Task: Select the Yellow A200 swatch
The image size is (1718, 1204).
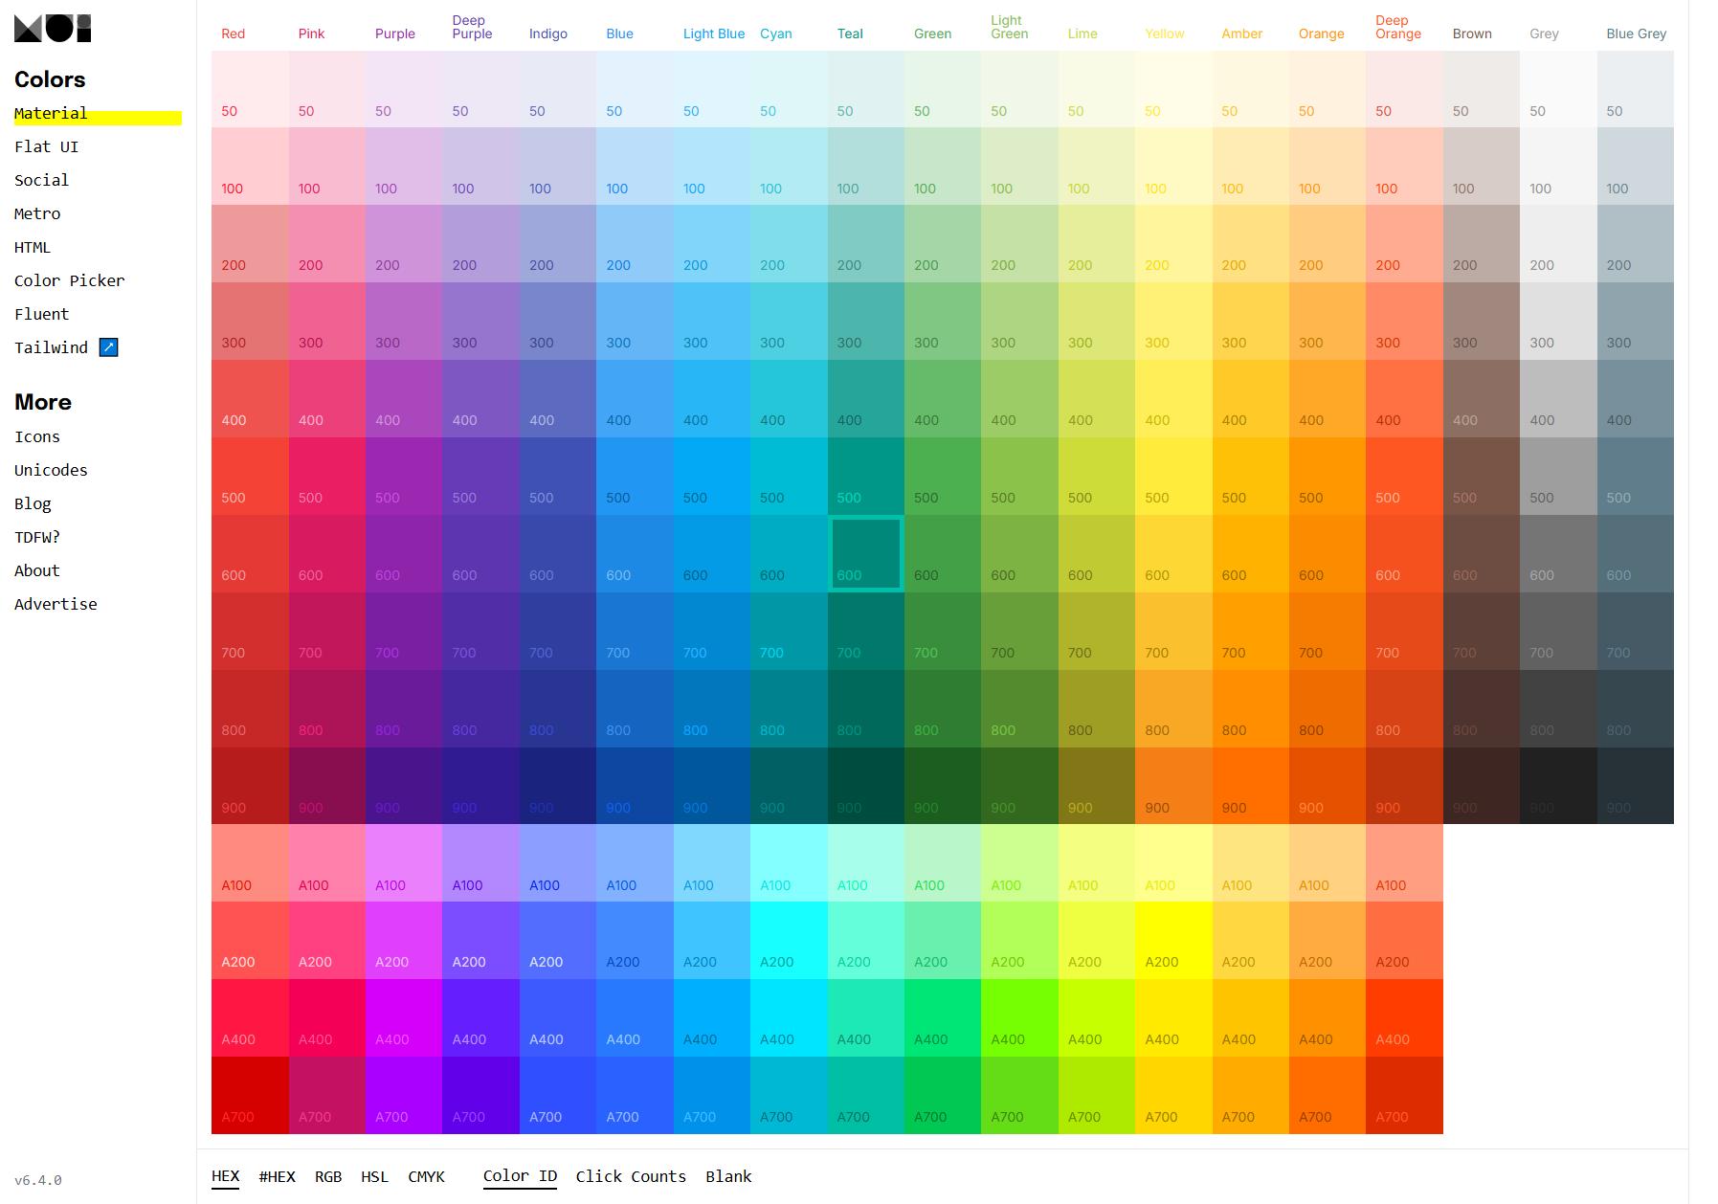Action: [x=1173, y=941]
